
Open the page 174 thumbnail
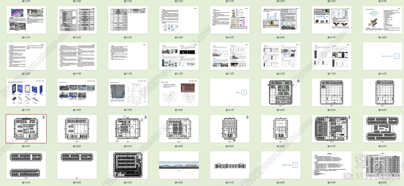point(281,56)
